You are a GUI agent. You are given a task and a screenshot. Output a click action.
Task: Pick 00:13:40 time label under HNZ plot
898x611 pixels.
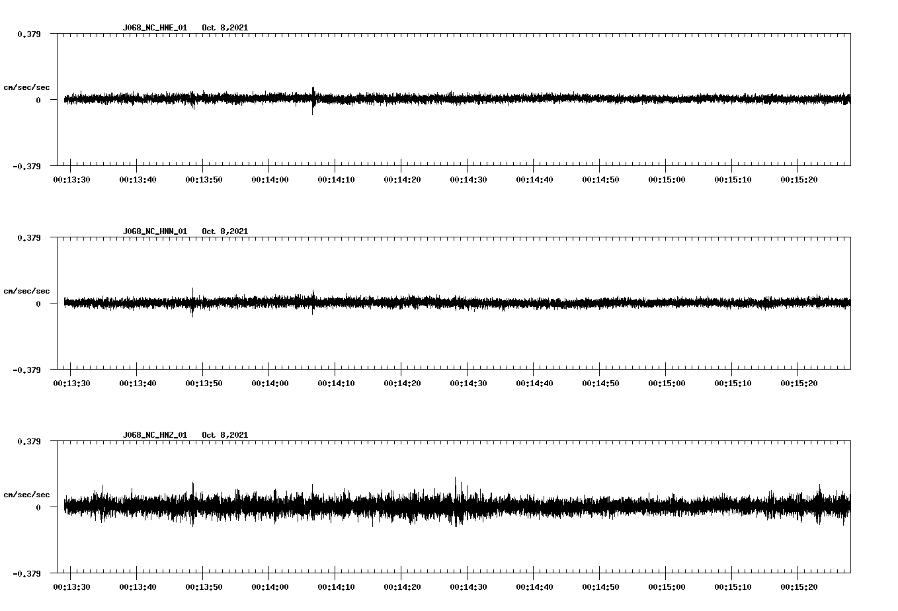(138, 587)
